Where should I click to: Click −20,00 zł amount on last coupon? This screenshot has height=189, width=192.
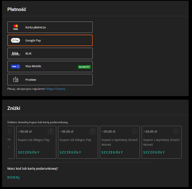[150, 131]
